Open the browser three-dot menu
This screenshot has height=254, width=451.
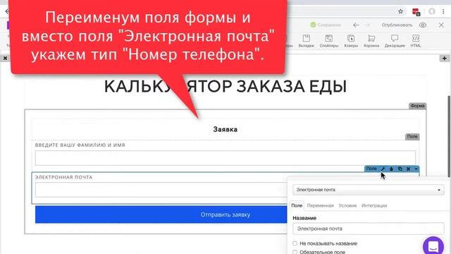pos(443,11)
